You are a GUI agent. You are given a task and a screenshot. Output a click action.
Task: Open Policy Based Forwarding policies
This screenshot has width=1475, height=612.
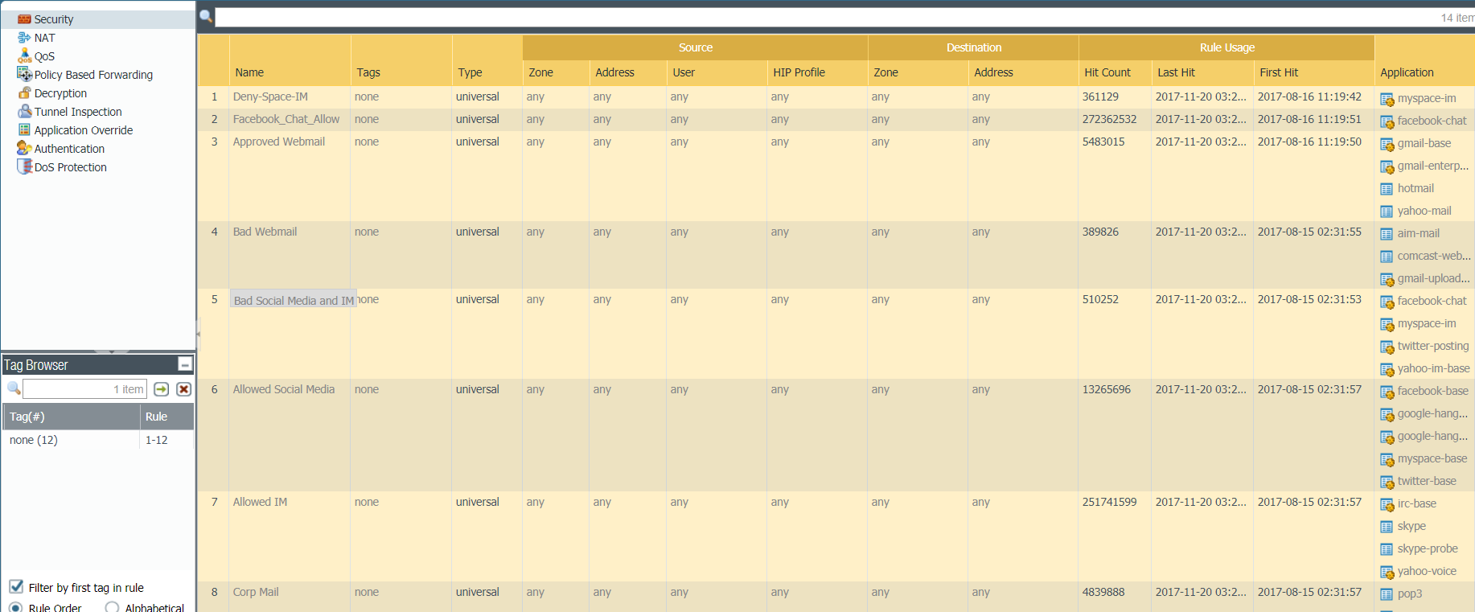pyautogui.click(x=93, y=75)
